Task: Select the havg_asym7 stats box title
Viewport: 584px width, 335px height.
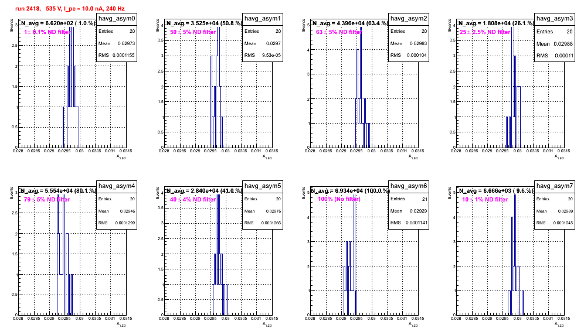Action: pyautogui.click(x=555, y=186)
